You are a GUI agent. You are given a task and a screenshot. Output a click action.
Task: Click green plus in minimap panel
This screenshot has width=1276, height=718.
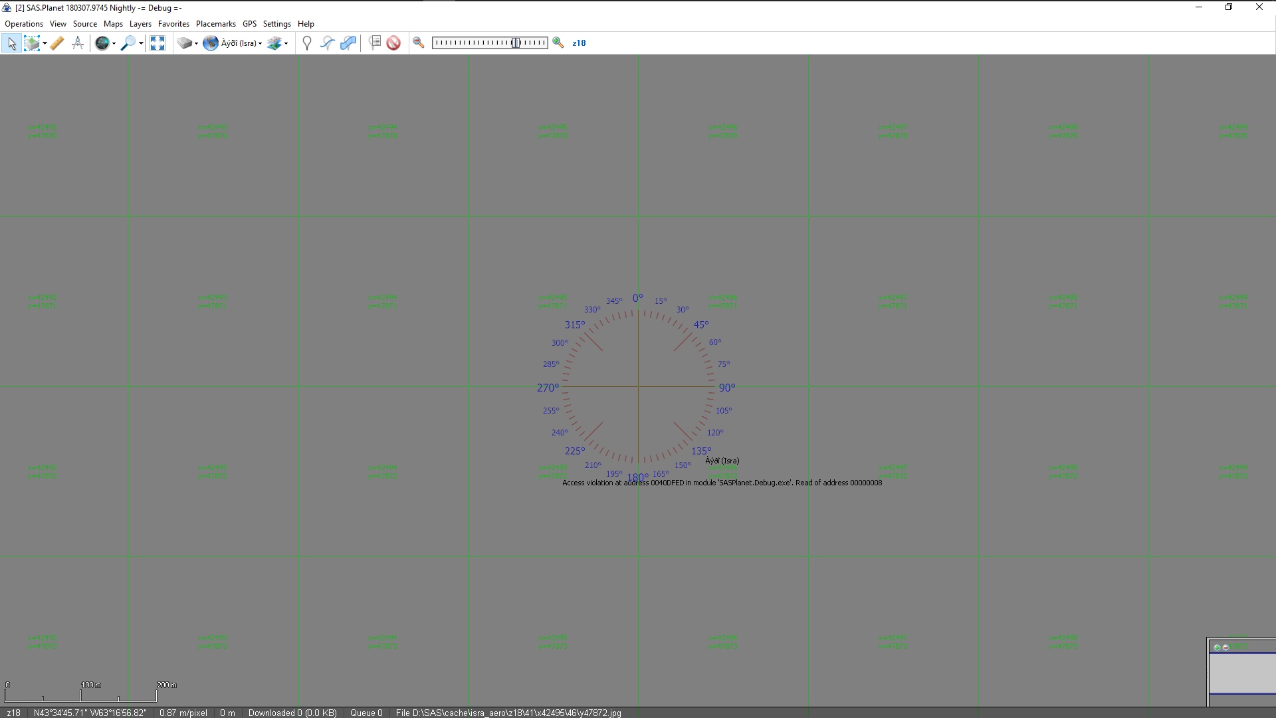click(1217, 647)
